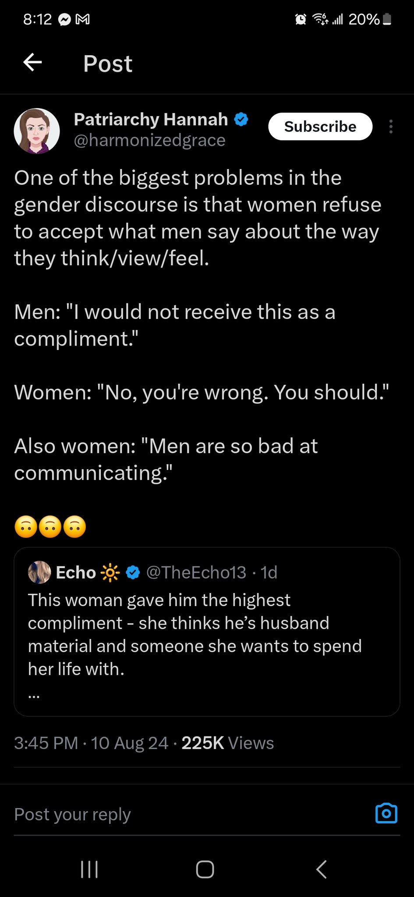Tap the Gmail notification icon in status bar
This screenshot has width=414, height=897.
point(83,20)
